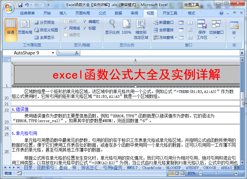Expand the formula bar
The width and height of the screenshot is (247, 179).
(x=242, y=53)
